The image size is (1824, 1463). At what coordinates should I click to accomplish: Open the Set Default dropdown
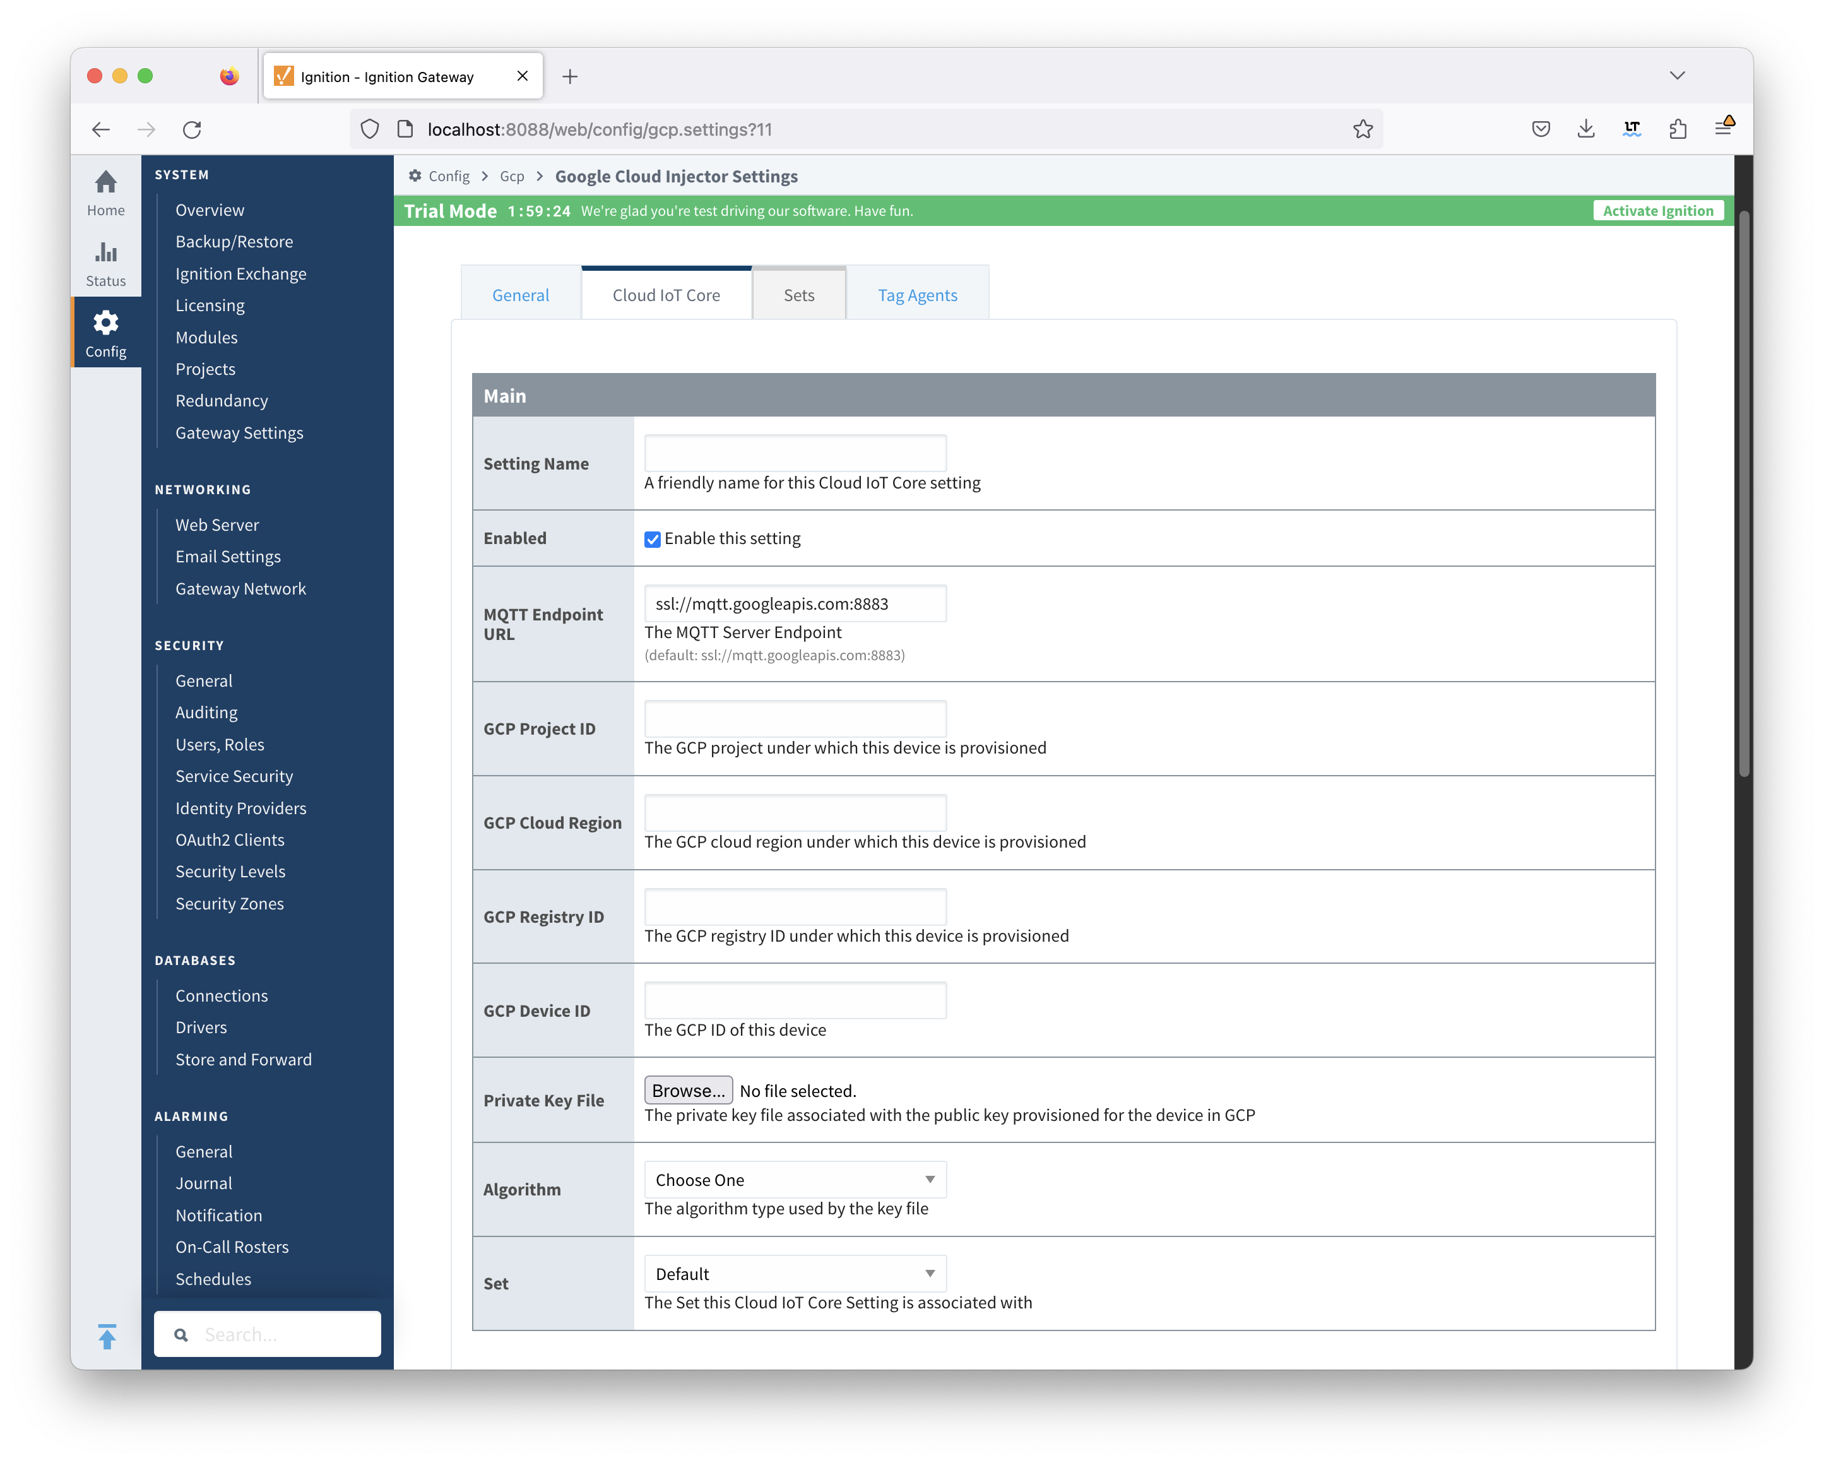[x=795, y=1274]
